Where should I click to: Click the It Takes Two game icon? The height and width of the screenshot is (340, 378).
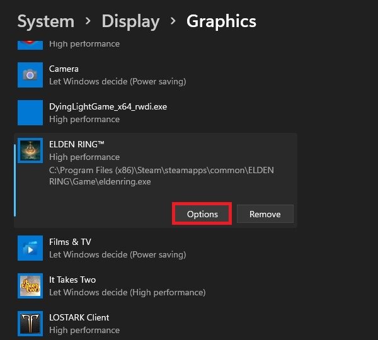tap(30, 286)
